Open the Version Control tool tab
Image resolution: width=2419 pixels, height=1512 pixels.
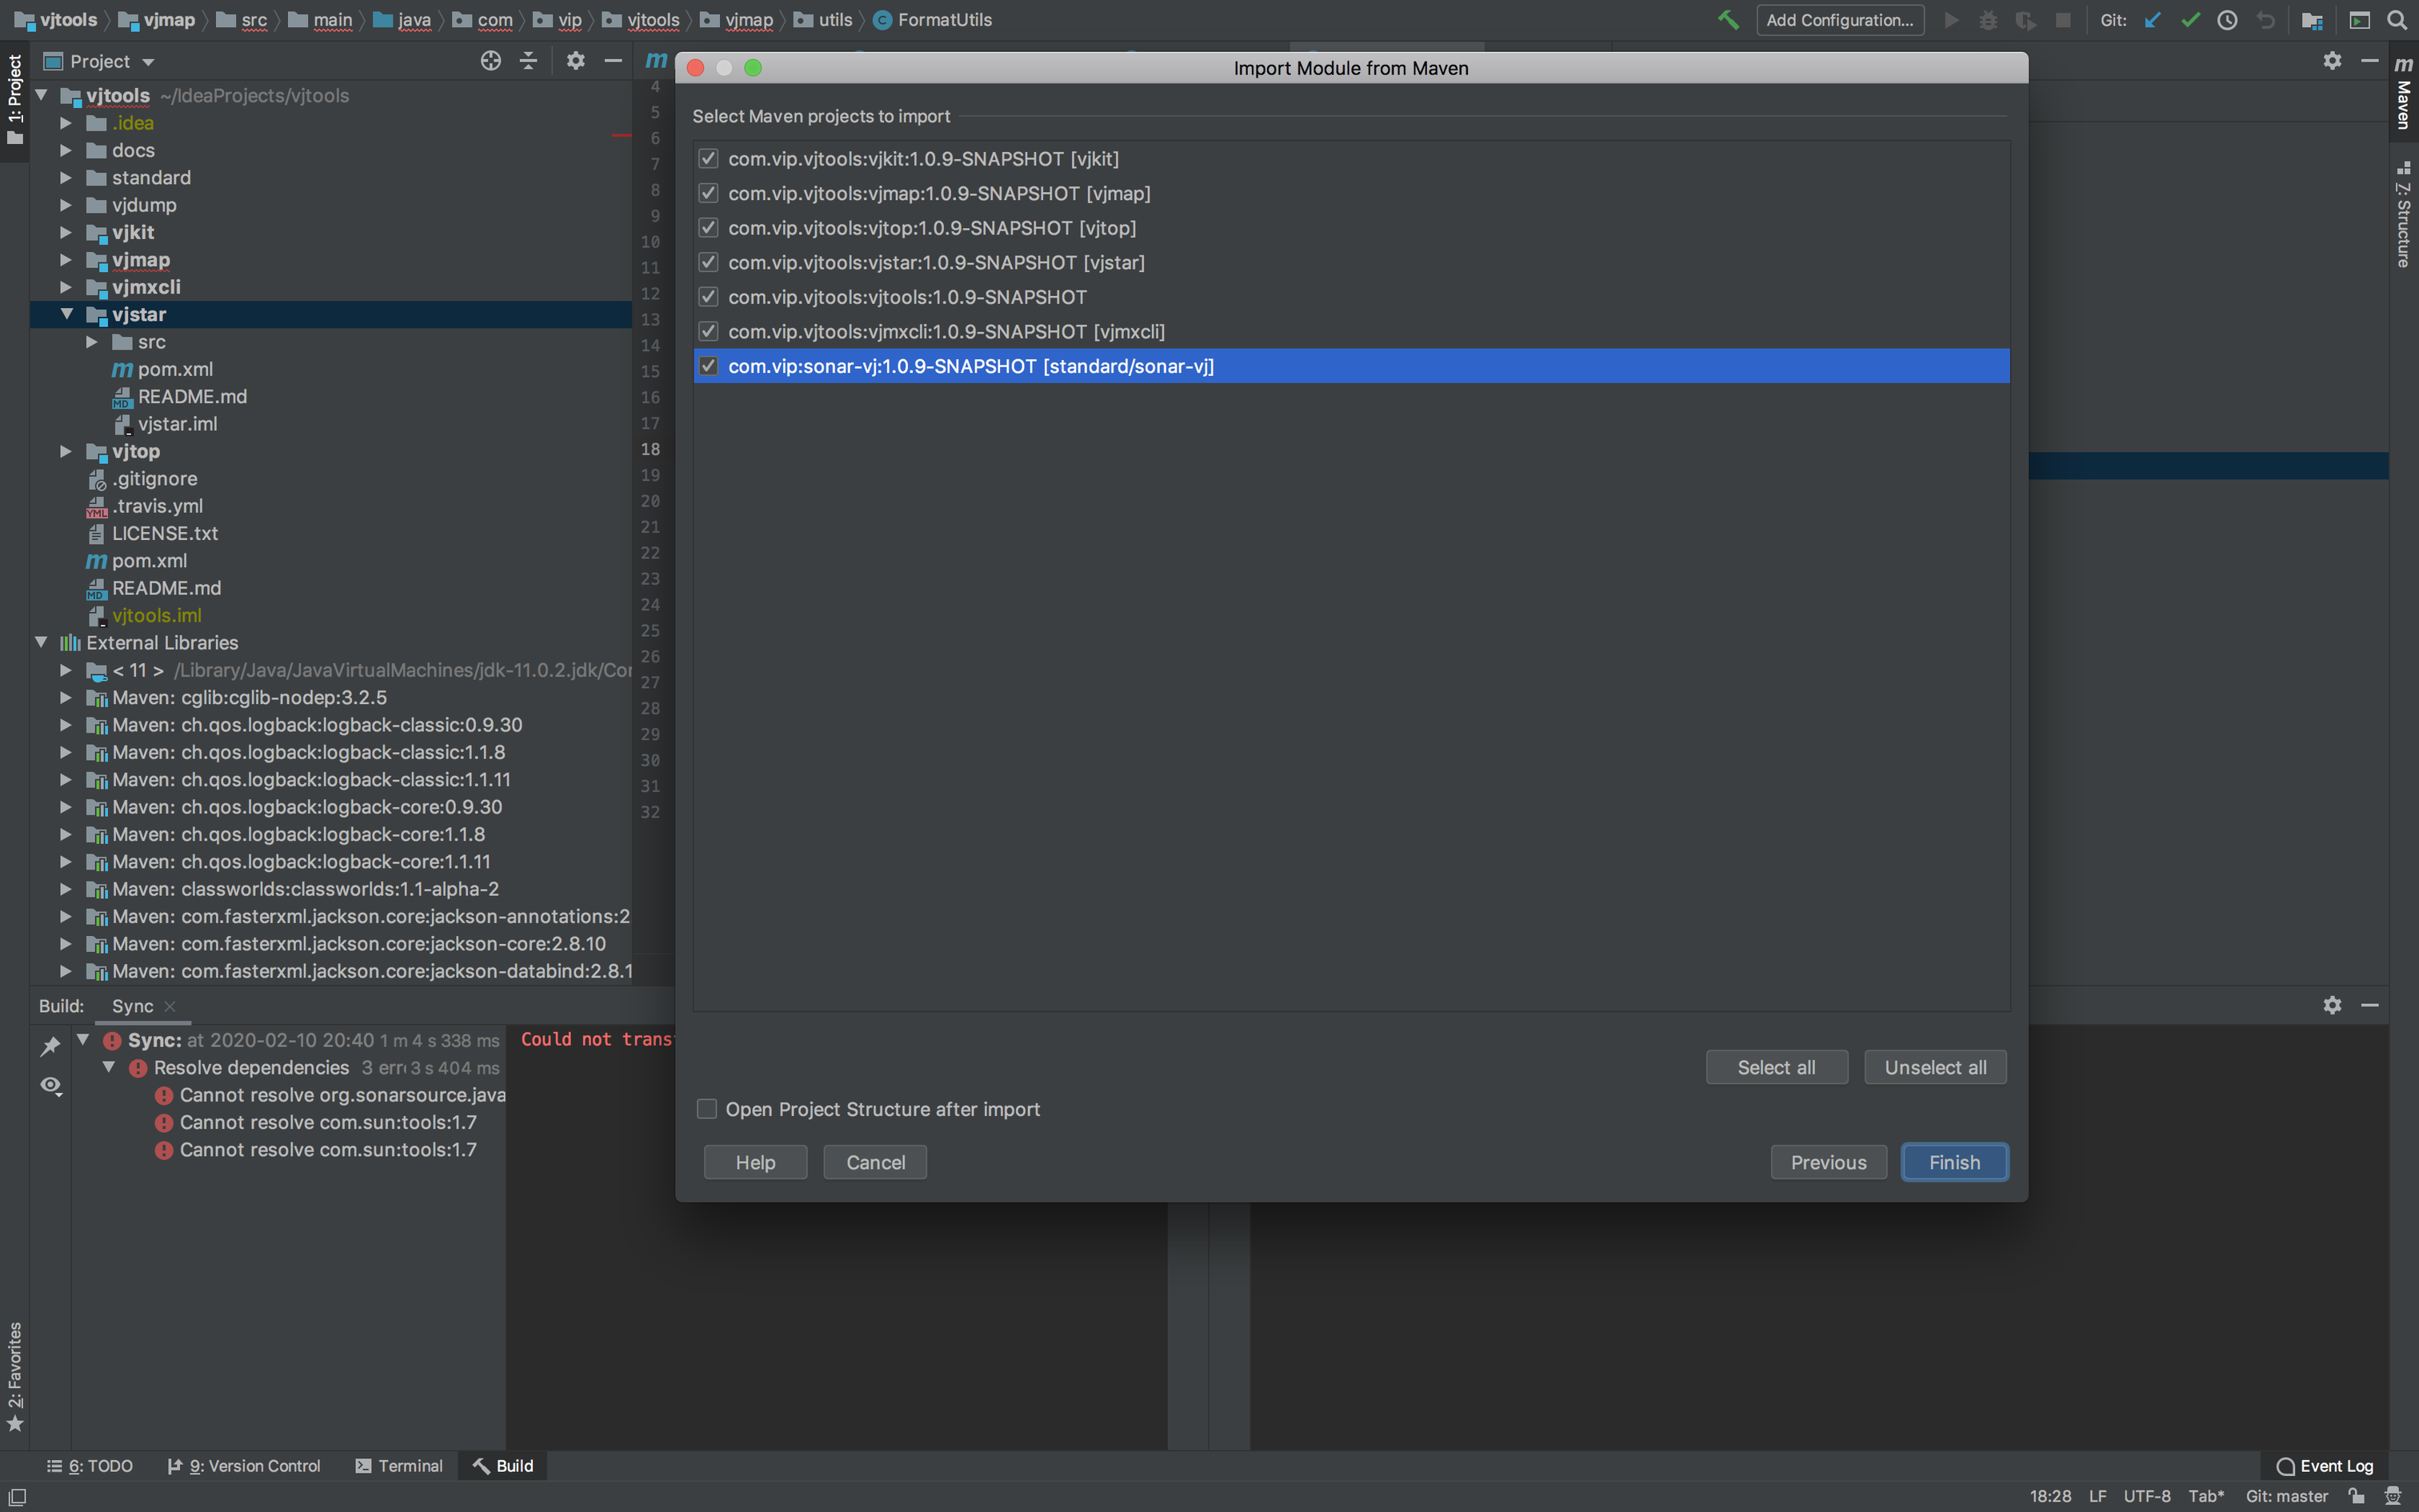[x=244, y=1466]
